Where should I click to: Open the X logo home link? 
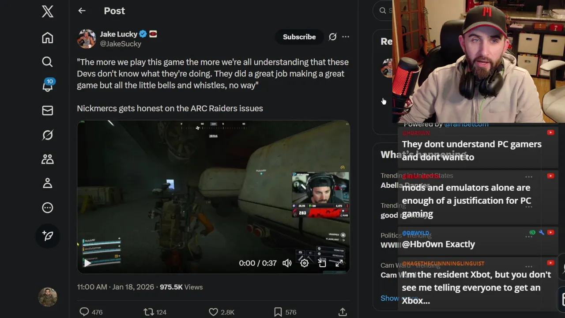tap(48, 11)
